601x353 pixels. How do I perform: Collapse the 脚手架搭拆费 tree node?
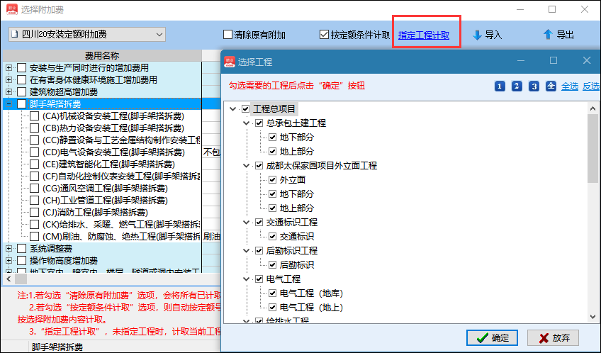point(9,104)
